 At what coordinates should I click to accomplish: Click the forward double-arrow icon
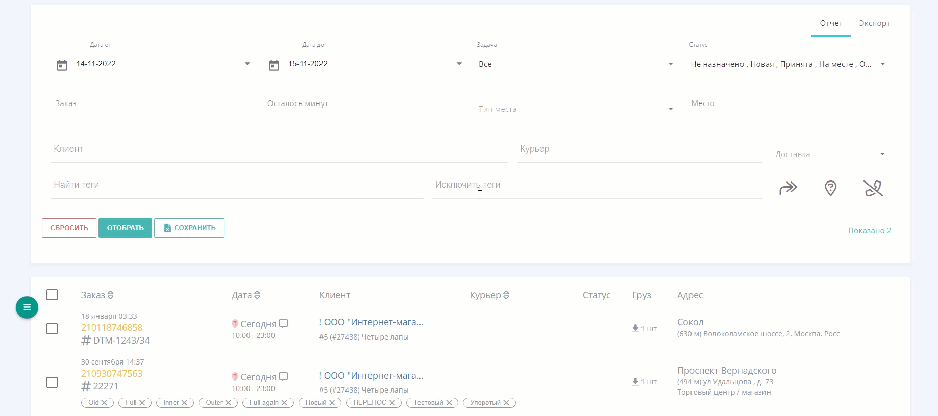(788, 188)
